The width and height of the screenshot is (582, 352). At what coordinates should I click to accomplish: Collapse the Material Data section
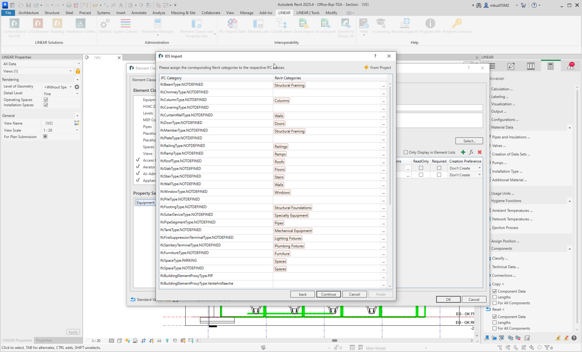(x=570, y=127)
